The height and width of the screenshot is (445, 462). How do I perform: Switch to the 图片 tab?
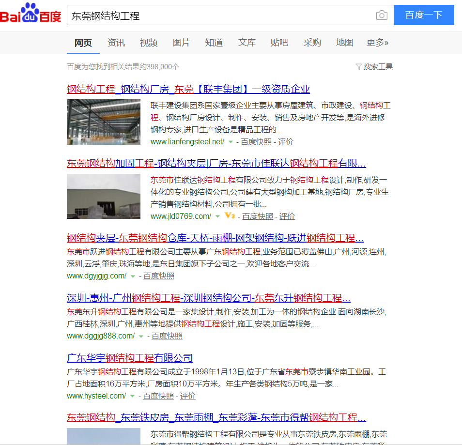point(181,43)
